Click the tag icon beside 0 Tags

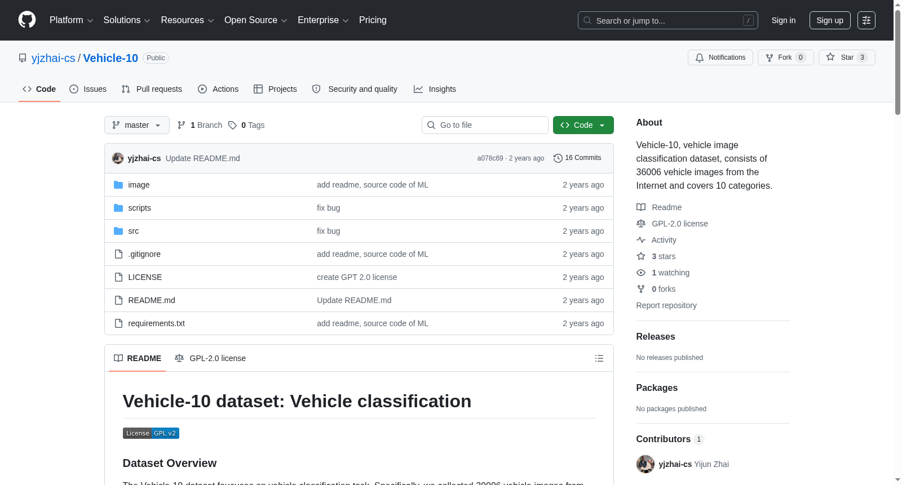232,125
